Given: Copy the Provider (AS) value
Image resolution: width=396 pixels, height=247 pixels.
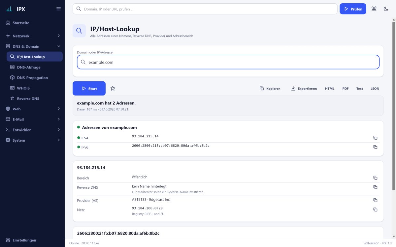Looking at the screenshot, I should (375, 200).
